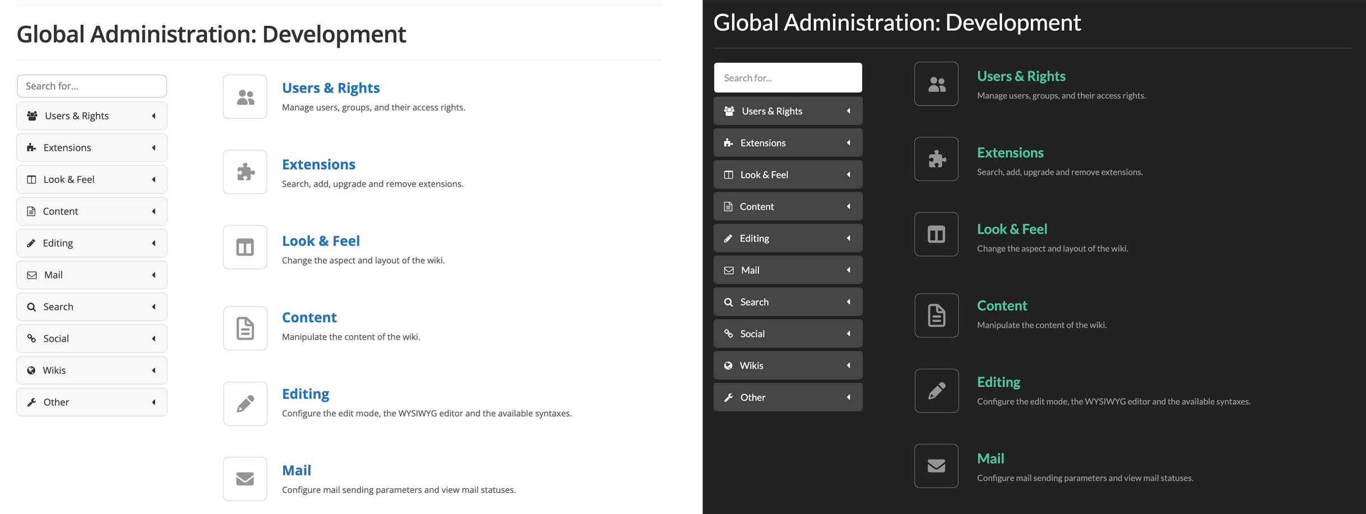This screenshot has height=514, width=1366.
Task: Click the Extensions puzzle tile icon in light panel
Action: pos(245,172)
